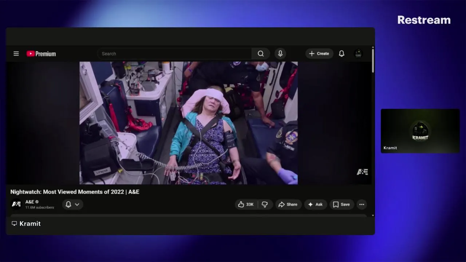Open the three-dot more actions menu

(362, 205)
